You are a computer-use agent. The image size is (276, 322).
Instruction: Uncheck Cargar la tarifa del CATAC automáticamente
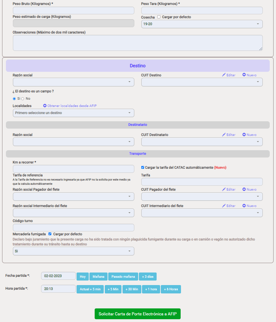coord(143,167)
